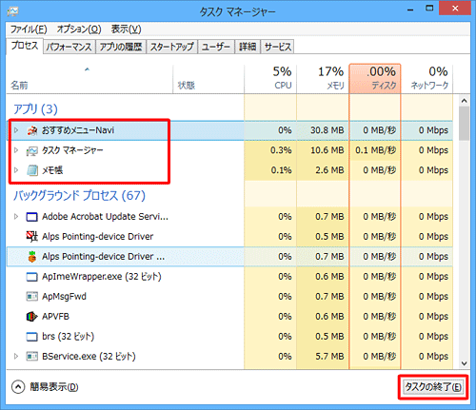The image size is (476, 410).
Task: Collapse to simple view with the 簡易表示 arrow icon
Action: pyautogui.click(x=18, y=387)
